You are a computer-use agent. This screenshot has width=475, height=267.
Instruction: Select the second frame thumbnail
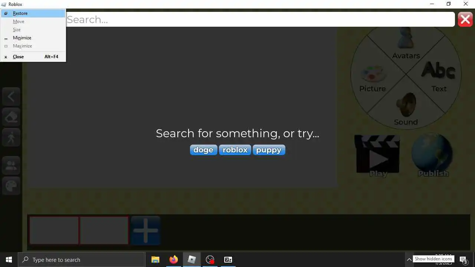tap(104, 230)
